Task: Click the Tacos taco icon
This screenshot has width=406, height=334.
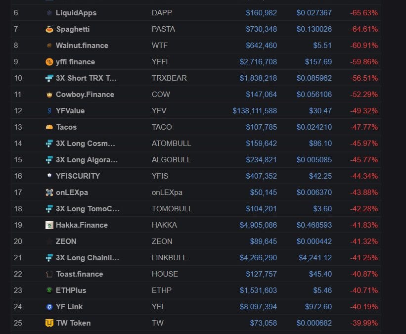Action: click(x=49, y=127)
